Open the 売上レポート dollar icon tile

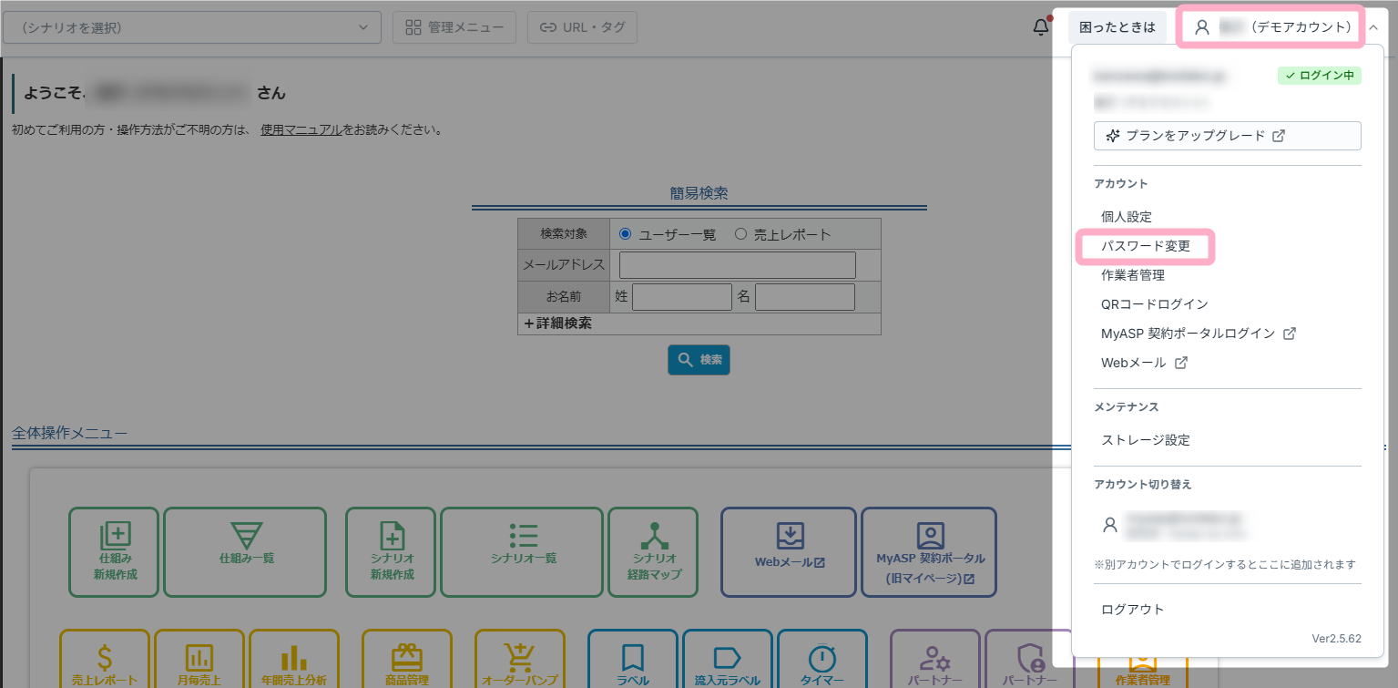click(105, 659)
